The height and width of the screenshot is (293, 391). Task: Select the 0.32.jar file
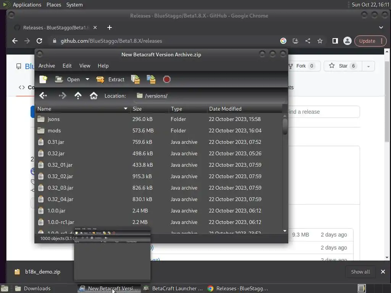click(x=158, y=153)
